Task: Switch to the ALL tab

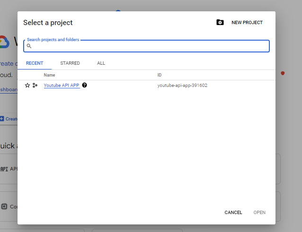Action: (x=101, y=63)
